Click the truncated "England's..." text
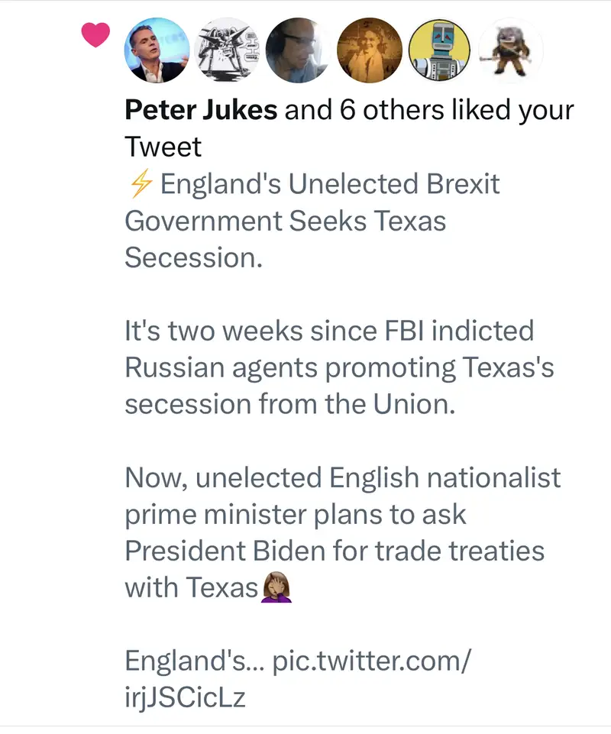Image resolution: width=611 pixels, height=734 pixels. click(193, 661)
